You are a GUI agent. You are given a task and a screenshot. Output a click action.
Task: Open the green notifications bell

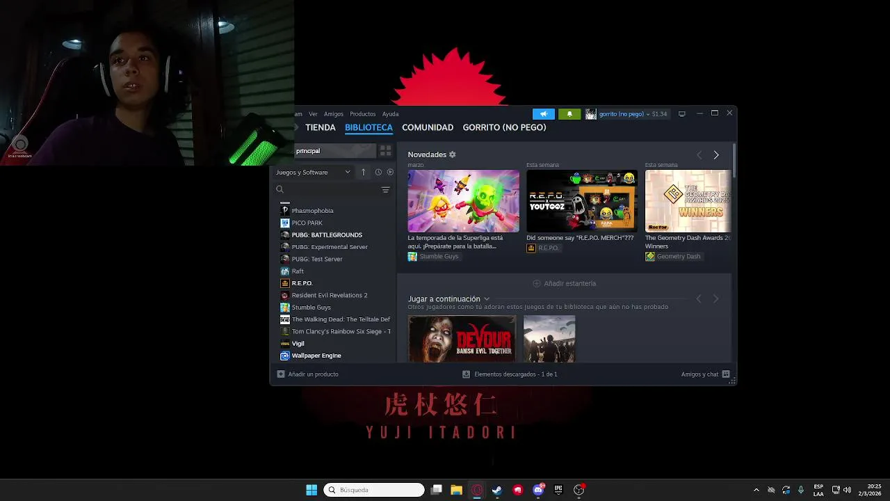point(569,114)
